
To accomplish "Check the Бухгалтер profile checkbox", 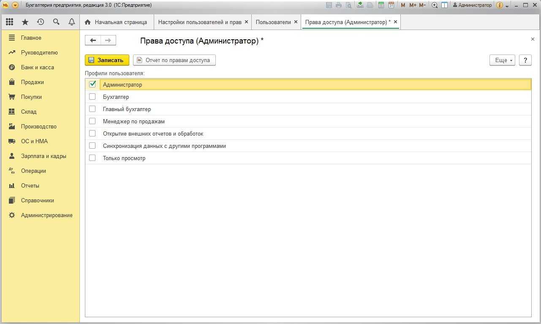I will (x=92, y=96).
